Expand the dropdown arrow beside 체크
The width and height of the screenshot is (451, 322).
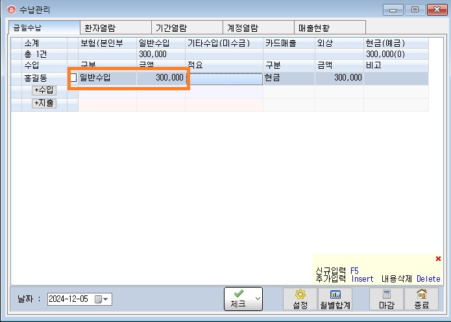point(258,299)
